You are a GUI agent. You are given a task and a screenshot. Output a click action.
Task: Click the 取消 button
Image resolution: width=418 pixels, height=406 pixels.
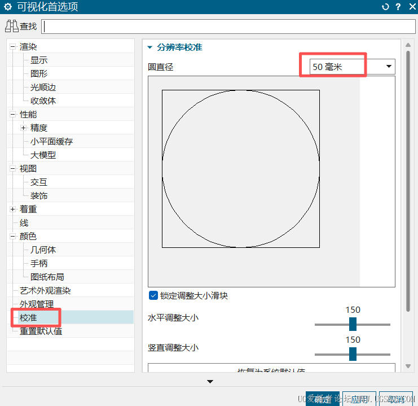[x=396, y=399]
